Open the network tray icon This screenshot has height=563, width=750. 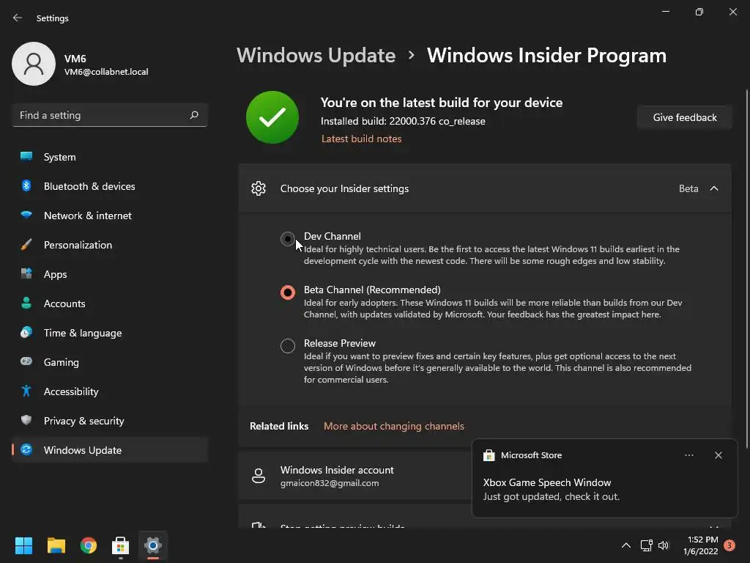point(647,545)
